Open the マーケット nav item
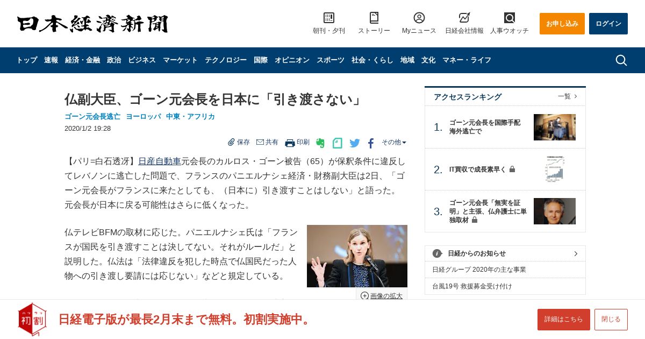This screenshot has width=645, height=339. click(180, 60)
